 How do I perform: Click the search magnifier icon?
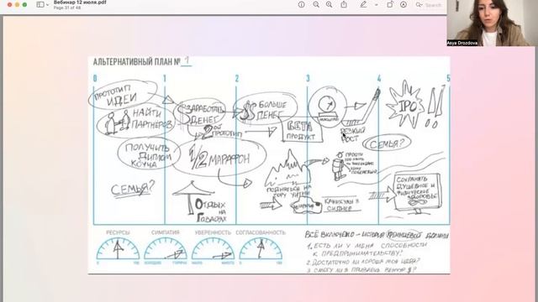tap(419, 5)
